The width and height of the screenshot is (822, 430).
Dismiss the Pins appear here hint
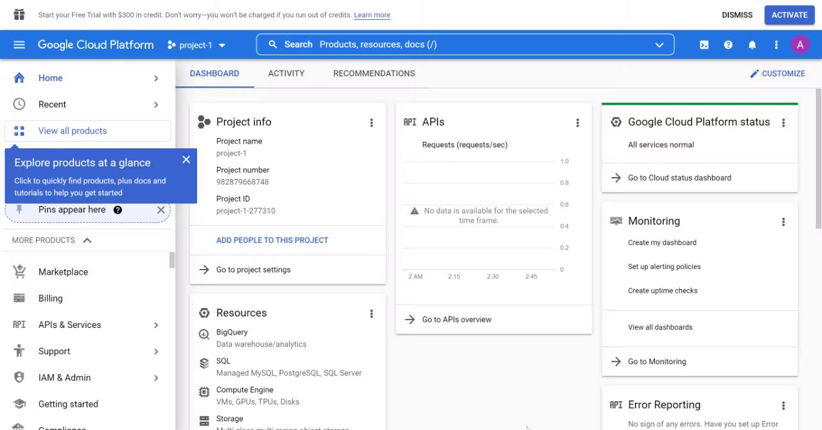161,210
